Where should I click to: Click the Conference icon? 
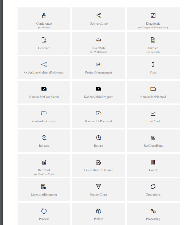click(x=44, y=16)
